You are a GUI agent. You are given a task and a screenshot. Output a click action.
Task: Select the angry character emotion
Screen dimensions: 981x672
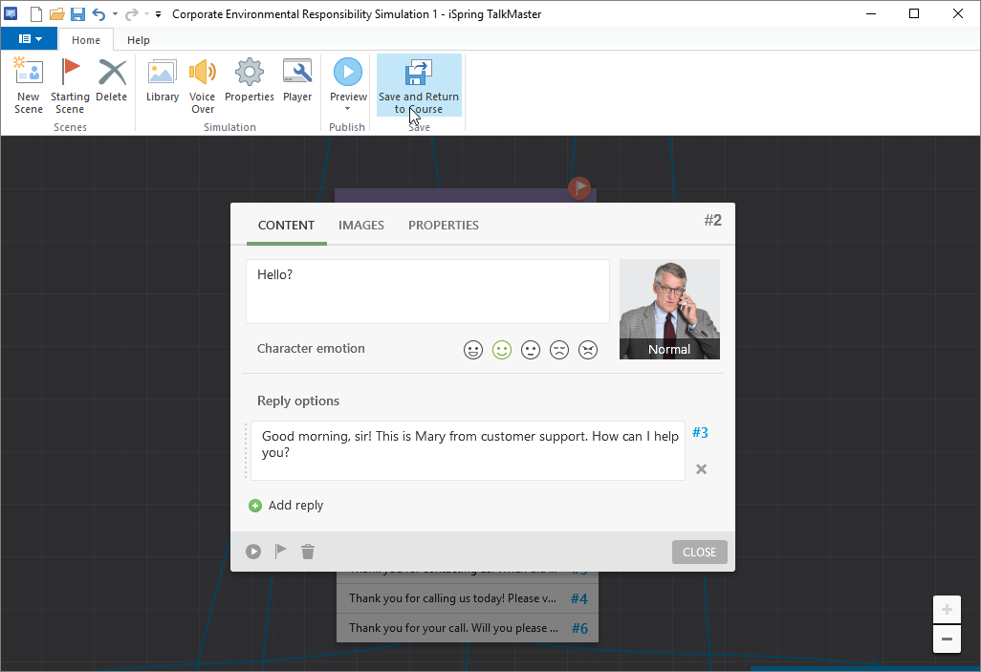[588, 350]
